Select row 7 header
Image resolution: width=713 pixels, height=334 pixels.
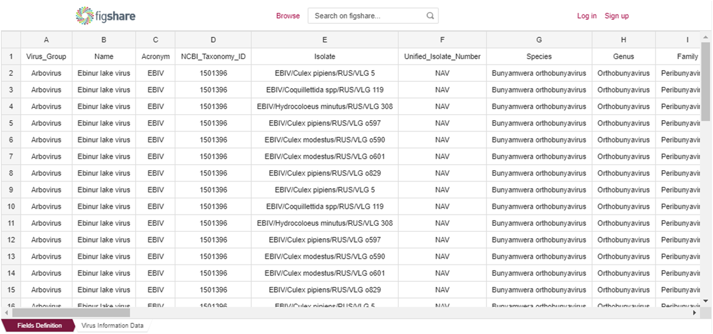point(11,156)
